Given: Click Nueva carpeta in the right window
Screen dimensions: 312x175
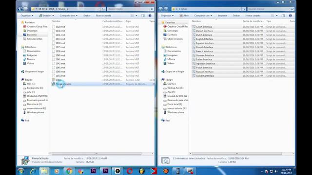Looking at the screenshot, I should [253, 16].
